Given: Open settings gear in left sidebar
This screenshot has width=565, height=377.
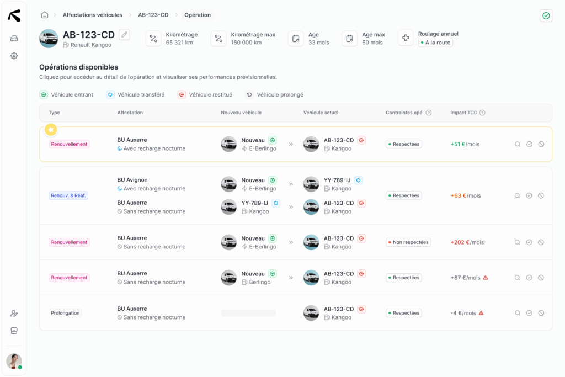Looking at the screenshot, I should pos(14,56).
